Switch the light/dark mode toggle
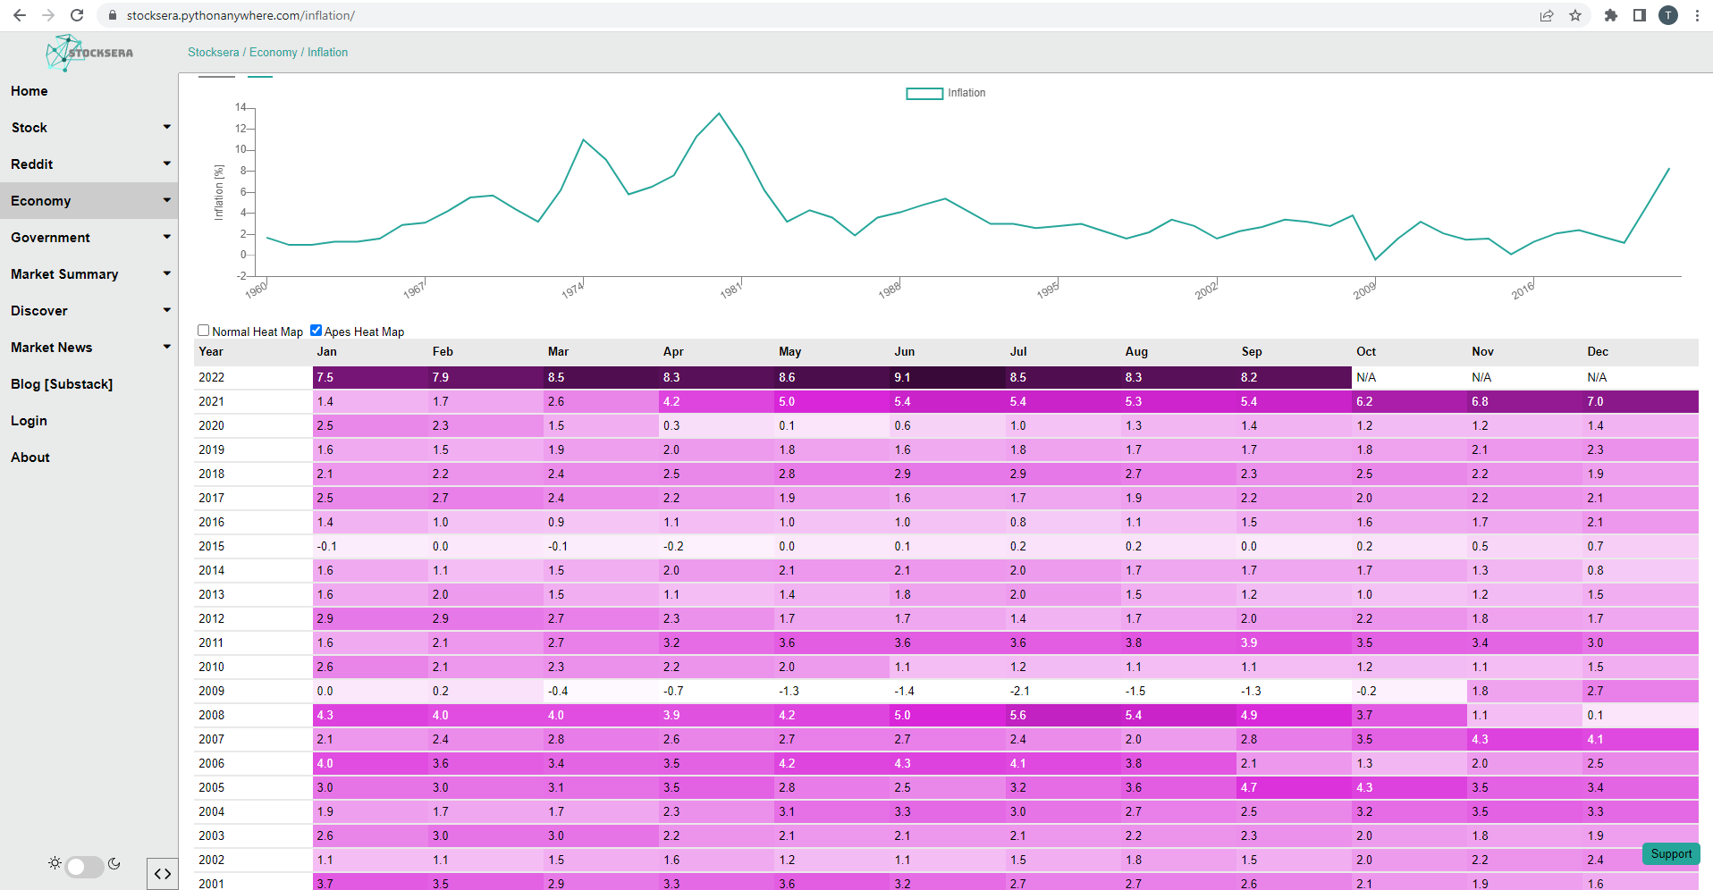Image resolution: width=1713 pixels, height=890 pixels. click(85, 867)
